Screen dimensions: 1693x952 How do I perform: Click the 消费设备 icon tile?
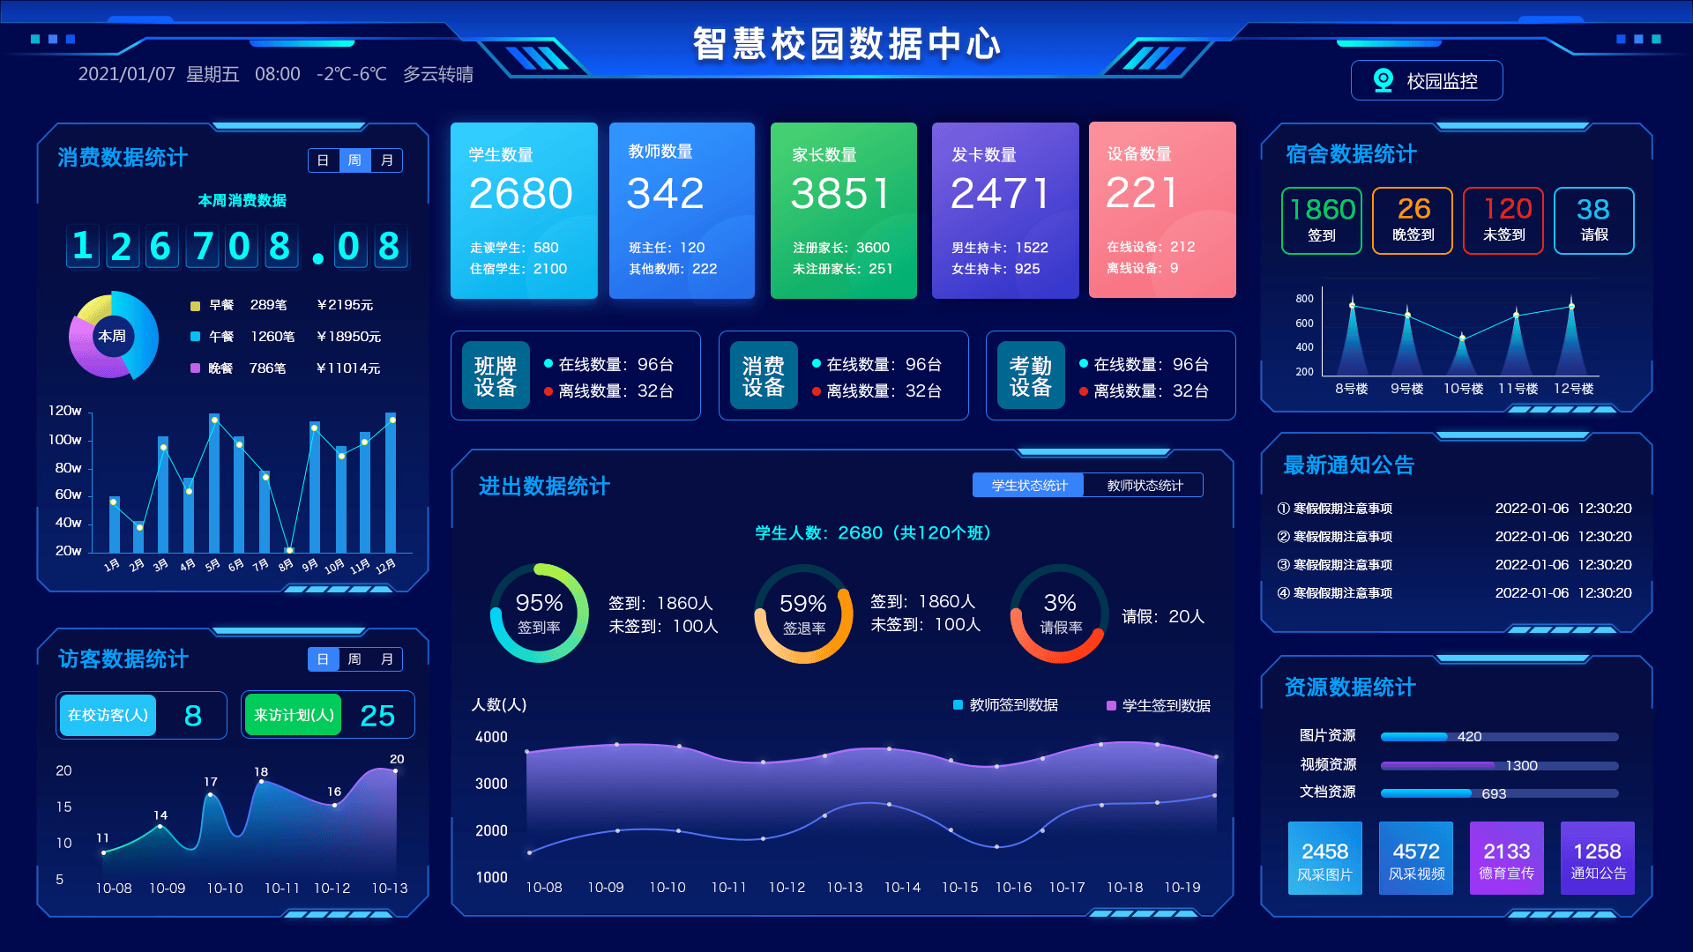764,376
